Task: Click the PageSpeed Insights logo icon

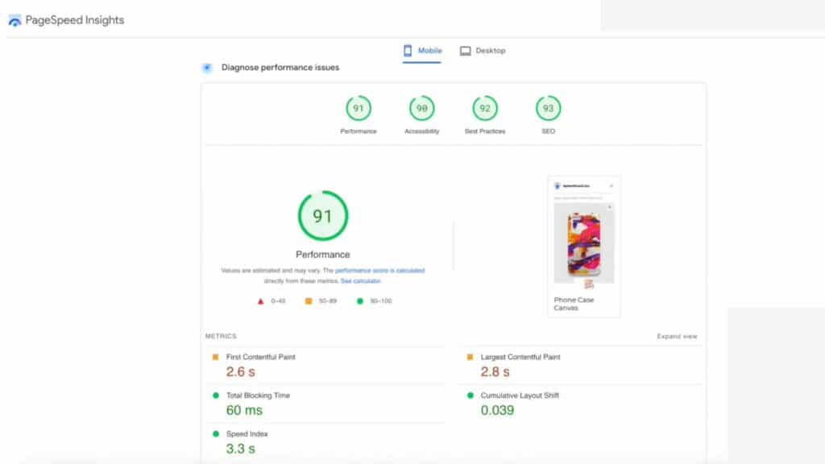Action: pyautogui.click(x=13, y=20)
